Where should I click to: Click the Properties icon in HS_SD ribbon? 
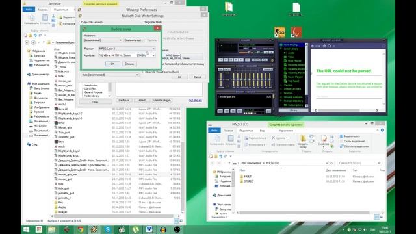324,138
